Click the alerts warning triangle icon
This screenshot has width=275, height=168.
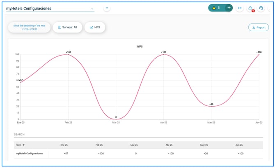[214, 8]
